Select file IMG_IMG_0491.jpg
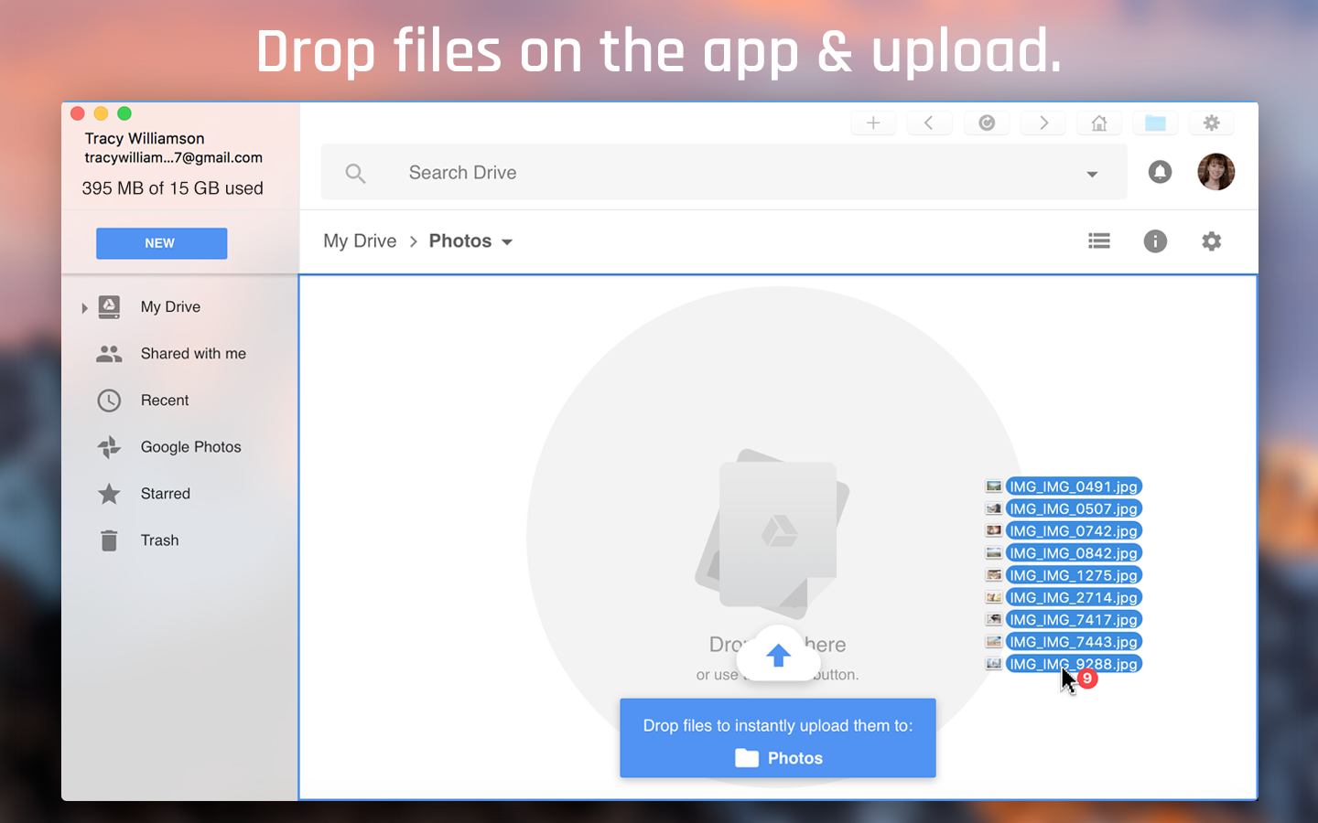This screenshot has width=1318, height=823. point(1074,486)
